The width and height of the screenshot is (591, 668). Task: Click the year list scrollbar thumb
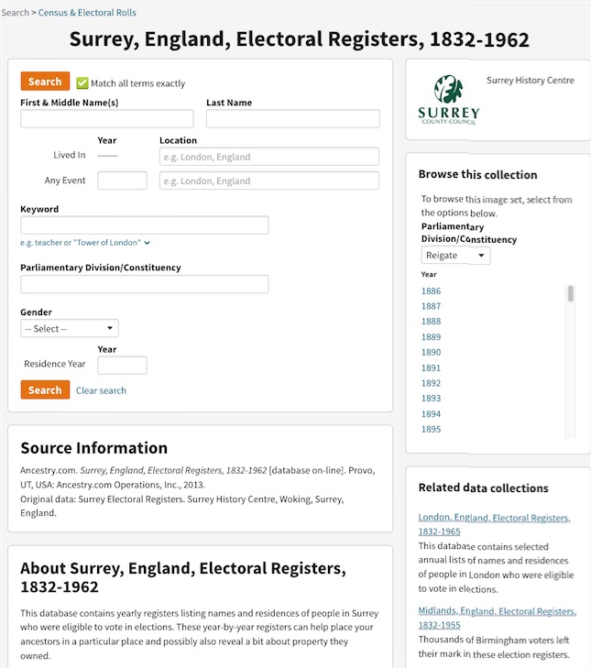tap(571, 293)
